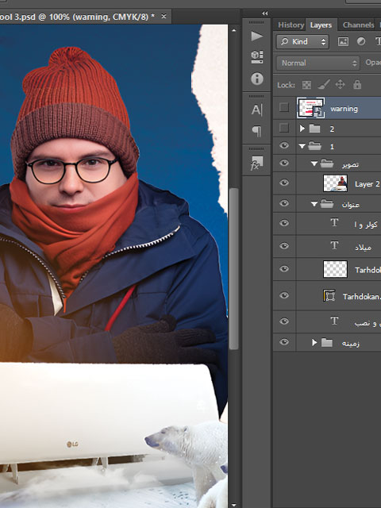Lock transparent pixels checkerboard icon
The width and height of the screenshot is (381, 508).
pyautogui.click(x=306, y=85)
